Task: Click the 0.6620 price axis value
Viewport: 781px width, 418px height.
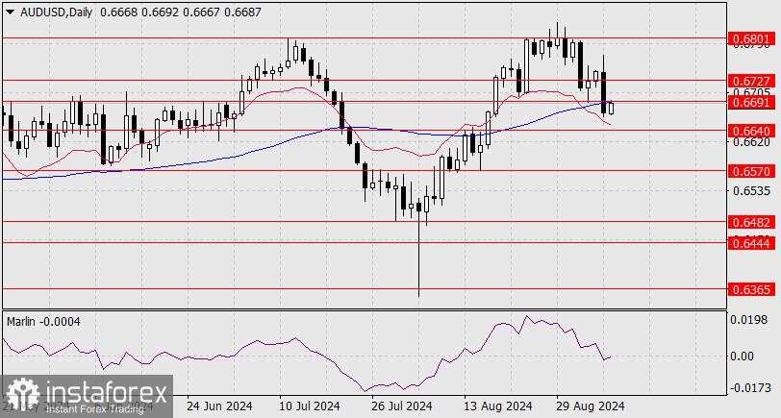Action: (750, 142)
